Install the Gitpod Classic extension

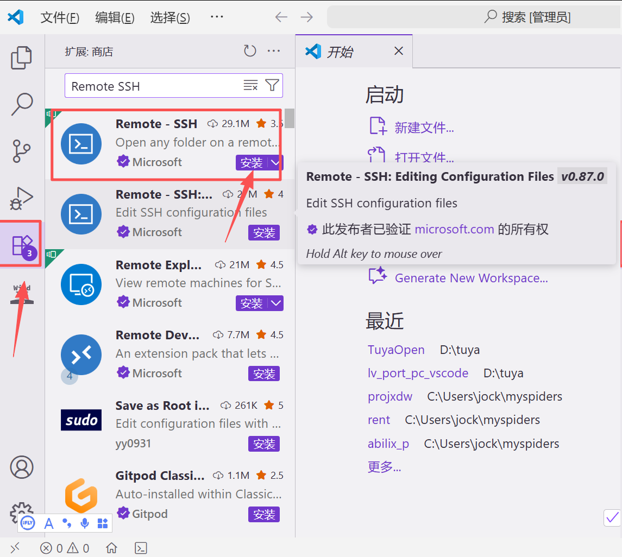(x=264, y=514)
